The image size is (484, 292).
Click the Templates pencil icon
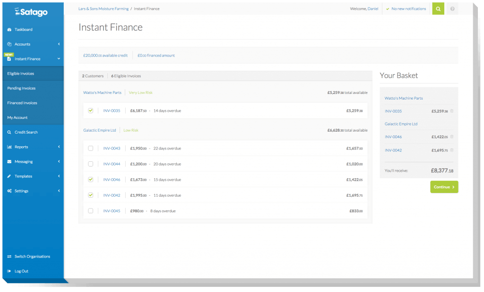(9, 176)
